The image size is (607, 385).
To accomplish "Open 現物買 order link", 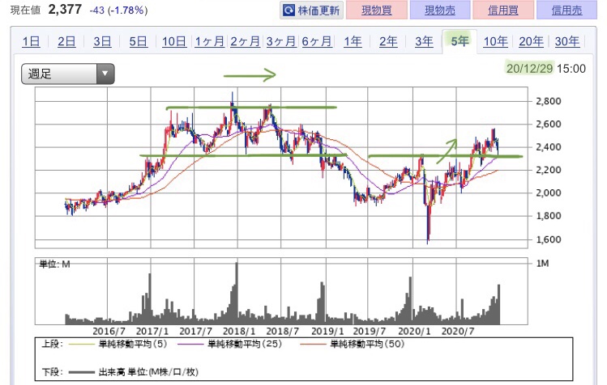I will [377, 10].
